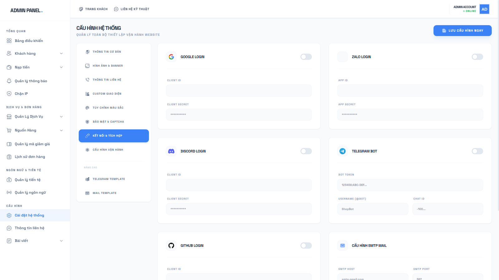Enable the Google Login toggle
Screen dimensions: 499x280
tap(306, 57)
